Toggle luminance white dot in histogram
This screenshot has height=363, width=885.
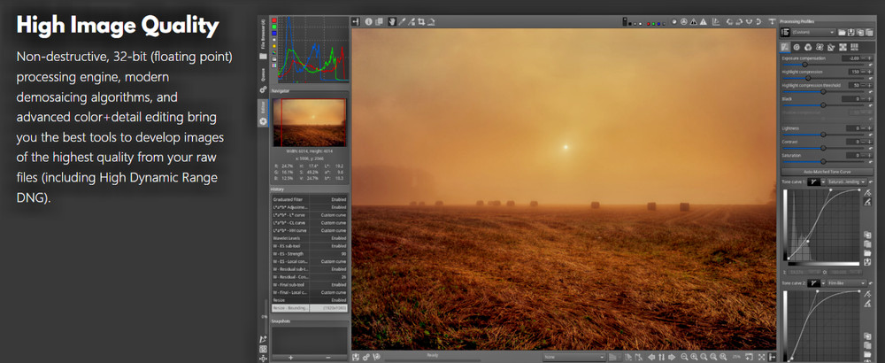(x=274, y=40)
